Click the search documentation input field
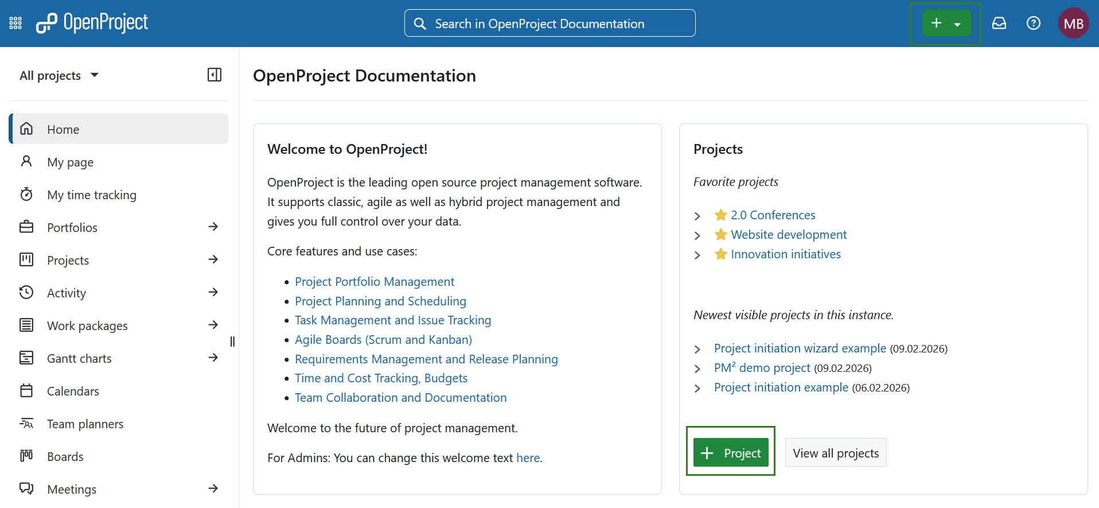Screen dimensions: 1099x508 [549, 23]
